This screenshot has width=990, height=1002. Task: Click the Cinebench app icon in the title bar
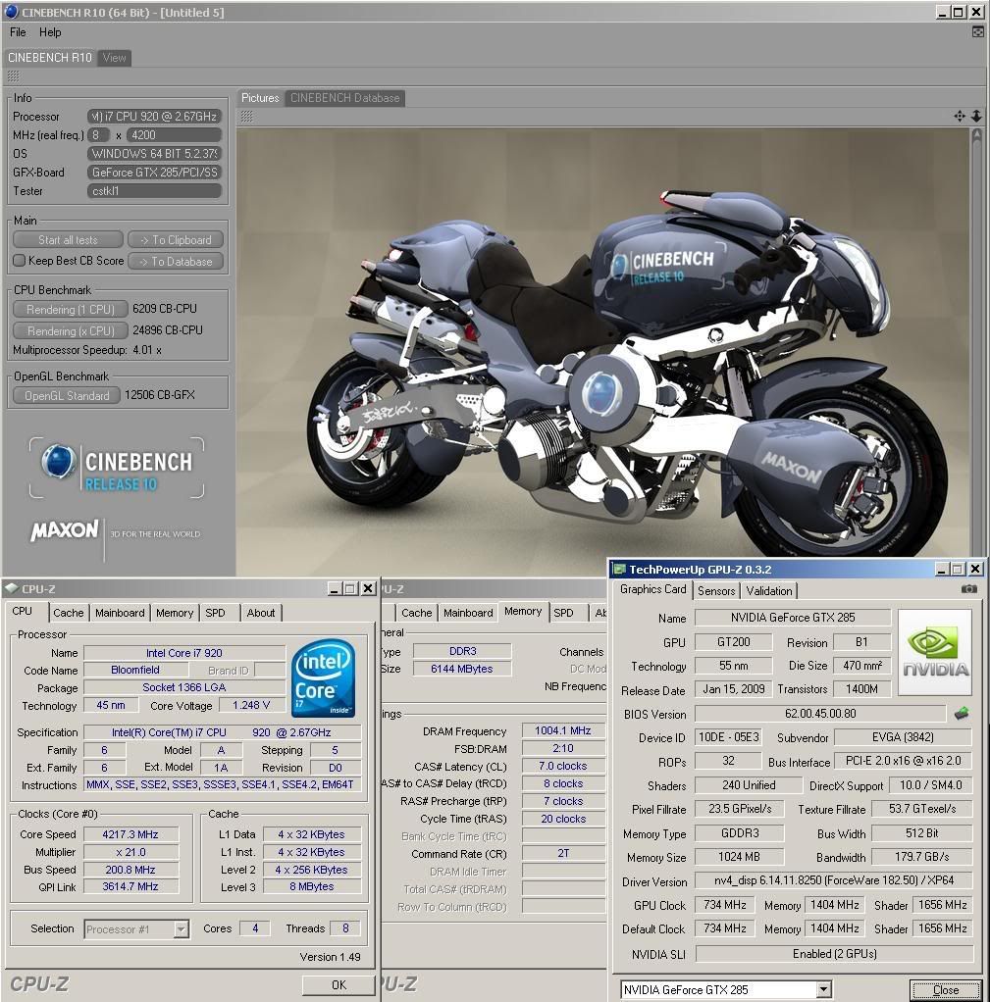(x=11, y=11)
